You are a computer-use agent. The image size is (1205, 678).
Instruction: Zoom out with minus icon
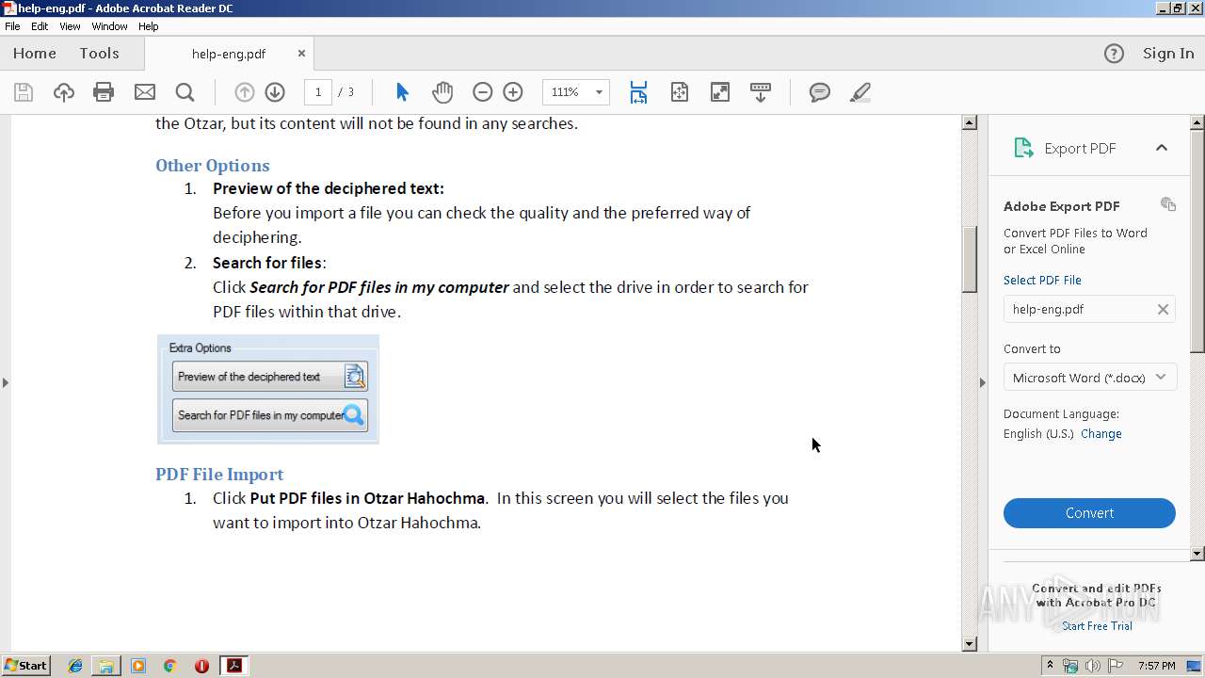482,92
